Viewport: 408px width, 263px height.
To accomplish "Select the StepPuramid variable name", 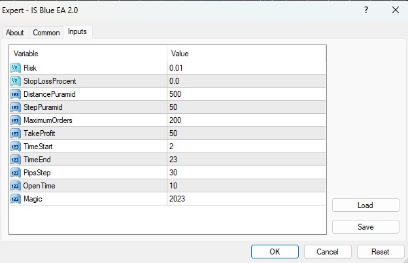I will (x=43, y=107).
